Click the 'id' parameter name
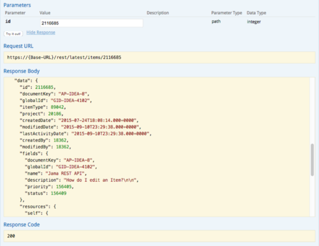The height and width of the screenshot is (246, 319). coord(8,21)
